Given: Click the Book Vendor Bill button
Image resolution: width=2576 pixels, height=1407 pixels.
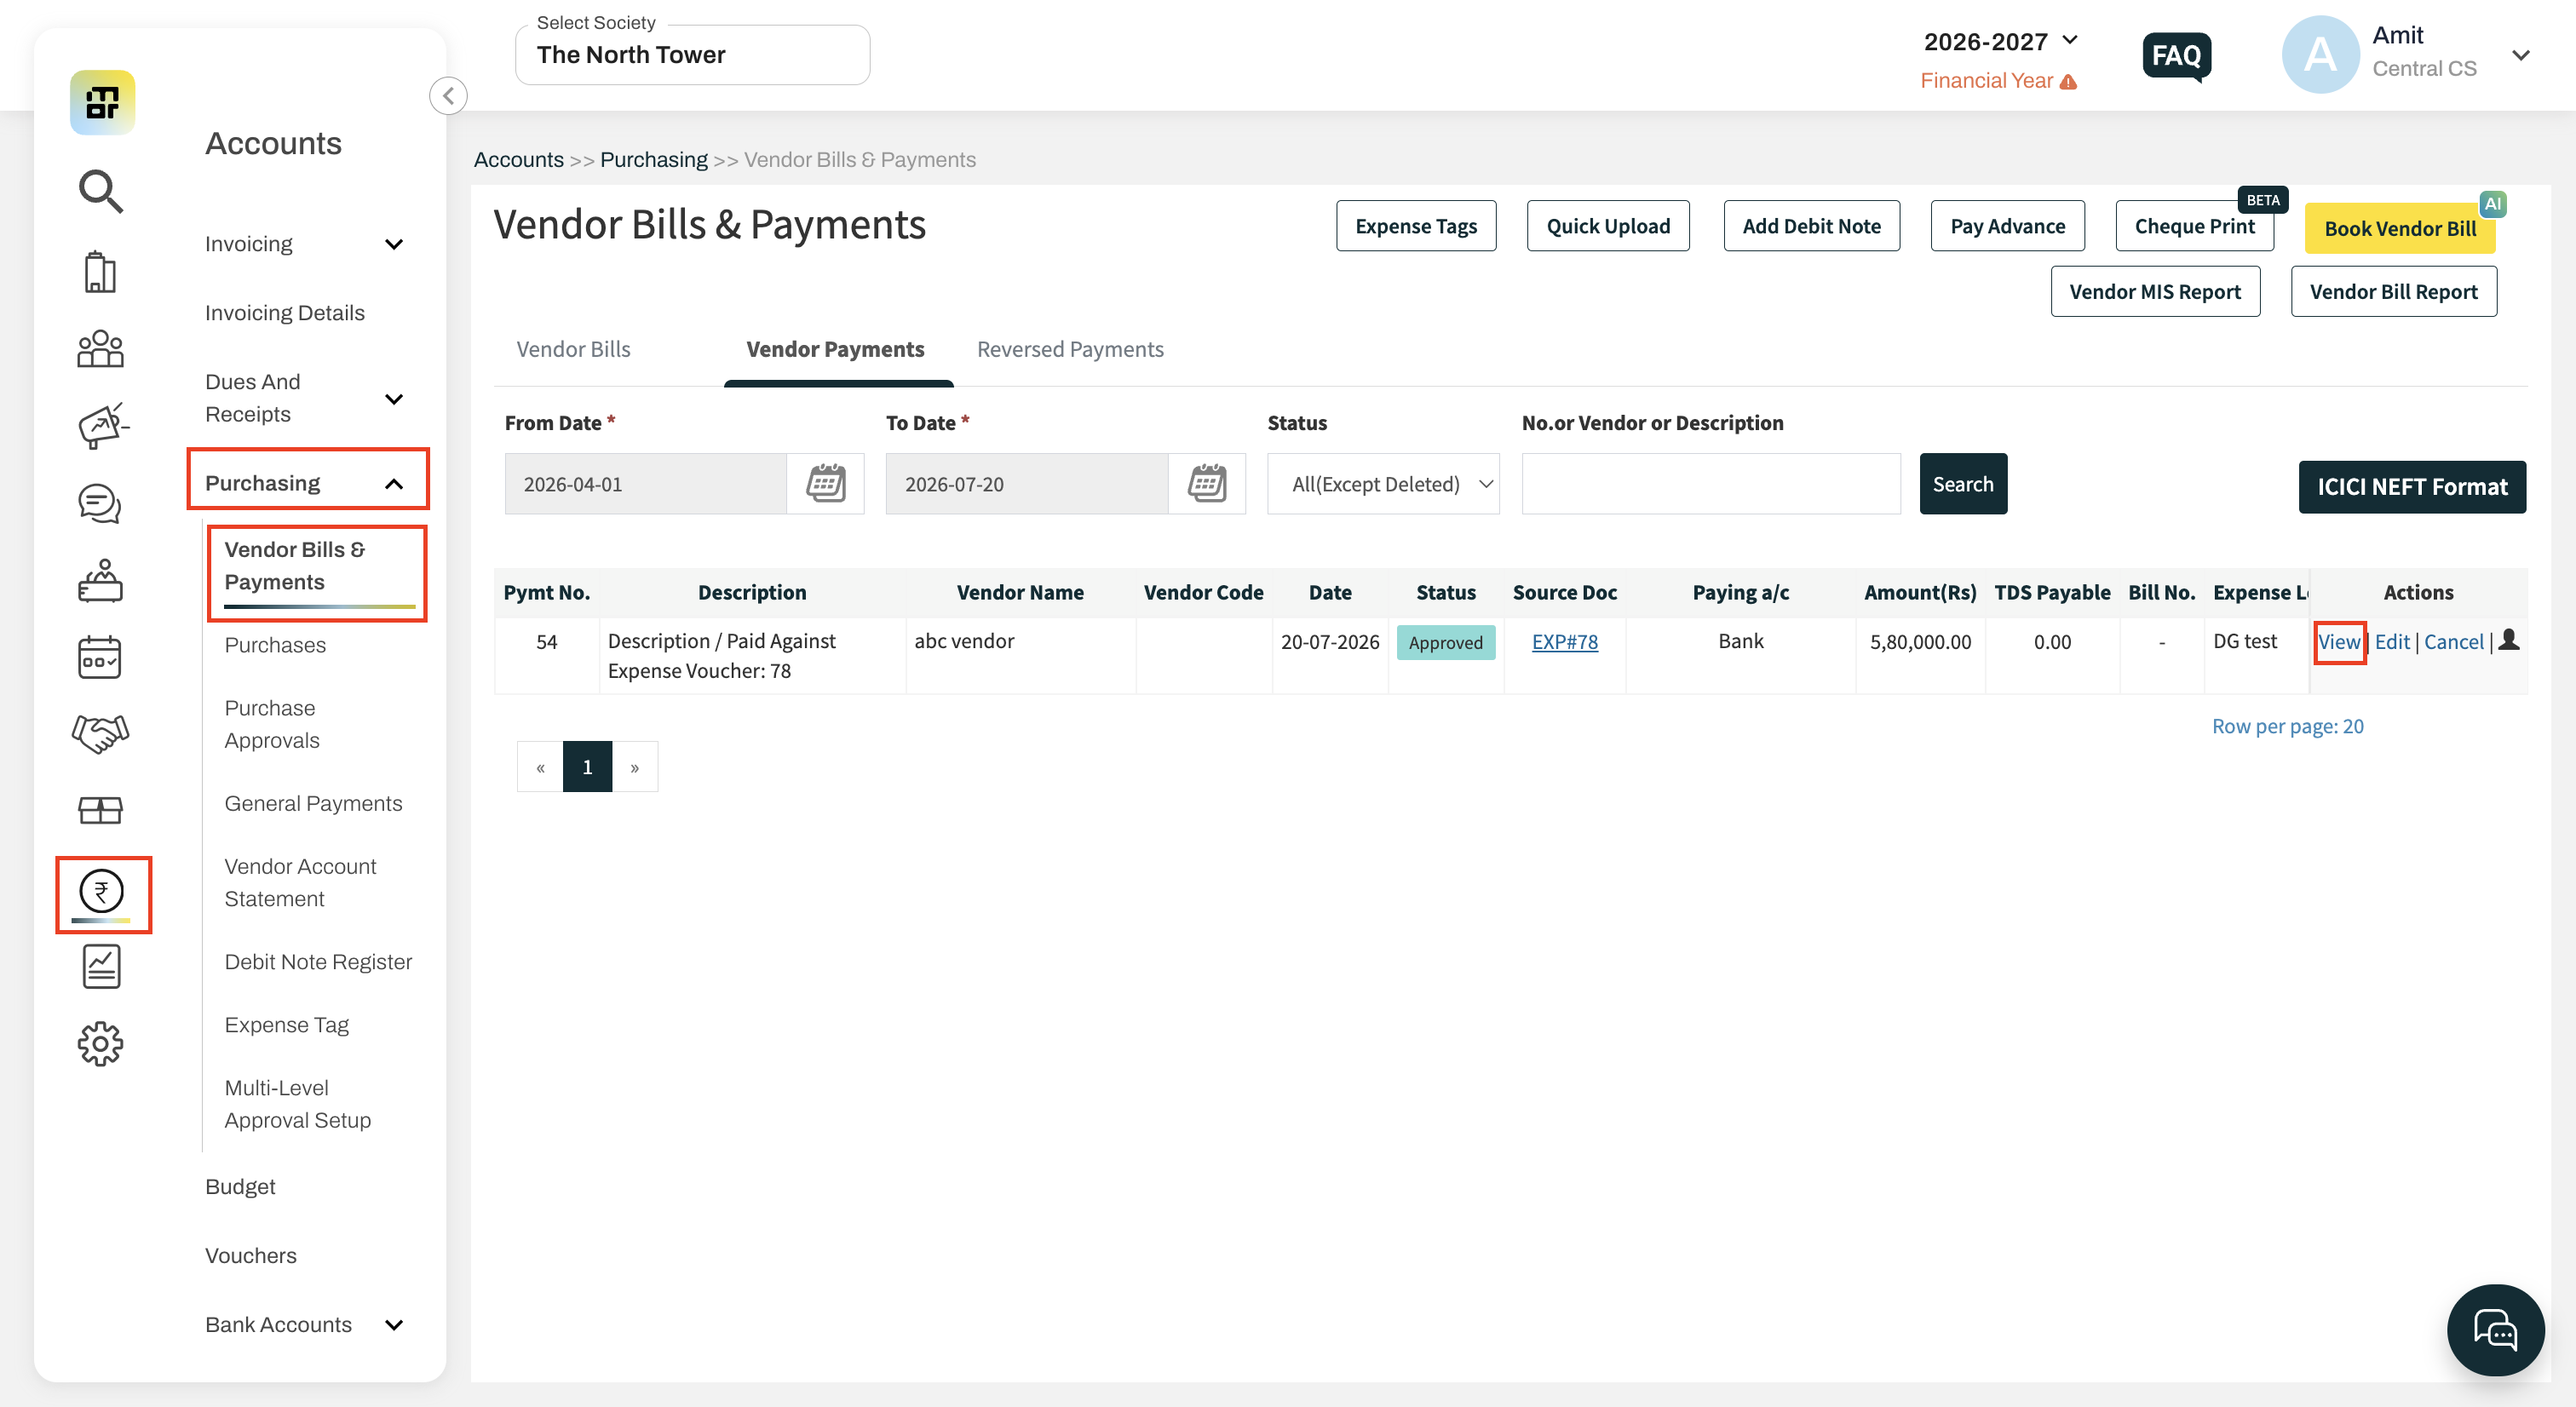Looking at the screenshot, I should [2399, 228].
